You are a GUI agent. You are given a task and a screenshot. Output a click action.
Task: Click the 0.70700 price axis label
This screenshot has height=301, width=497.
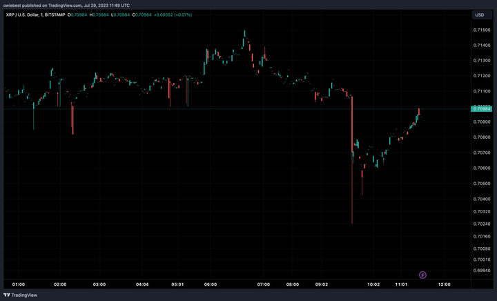[x=482, y=153]
